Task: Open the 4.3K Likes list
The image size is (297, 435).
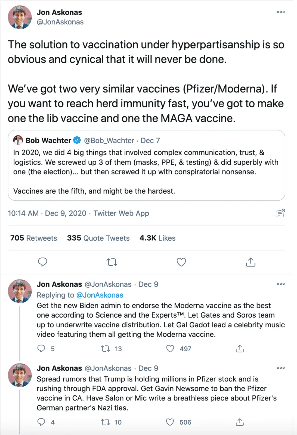Action: click(x=157, y=238)
